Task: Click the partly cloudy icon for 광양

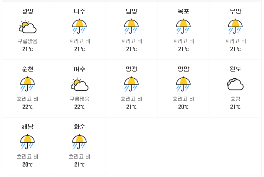Action: (x=28, y=26)
